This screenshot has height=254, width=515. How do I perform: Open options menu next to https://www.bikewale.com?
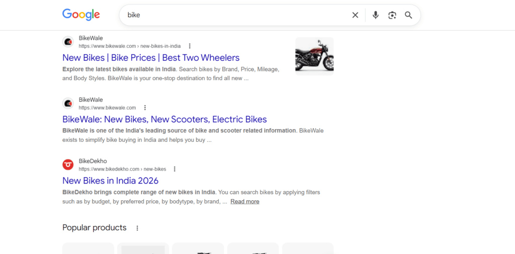(x=145, y=108)
